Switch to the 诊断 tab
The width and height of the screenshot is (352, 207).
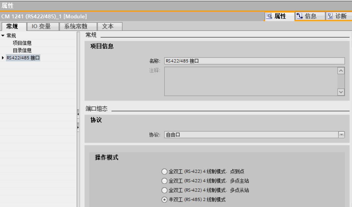338,16
